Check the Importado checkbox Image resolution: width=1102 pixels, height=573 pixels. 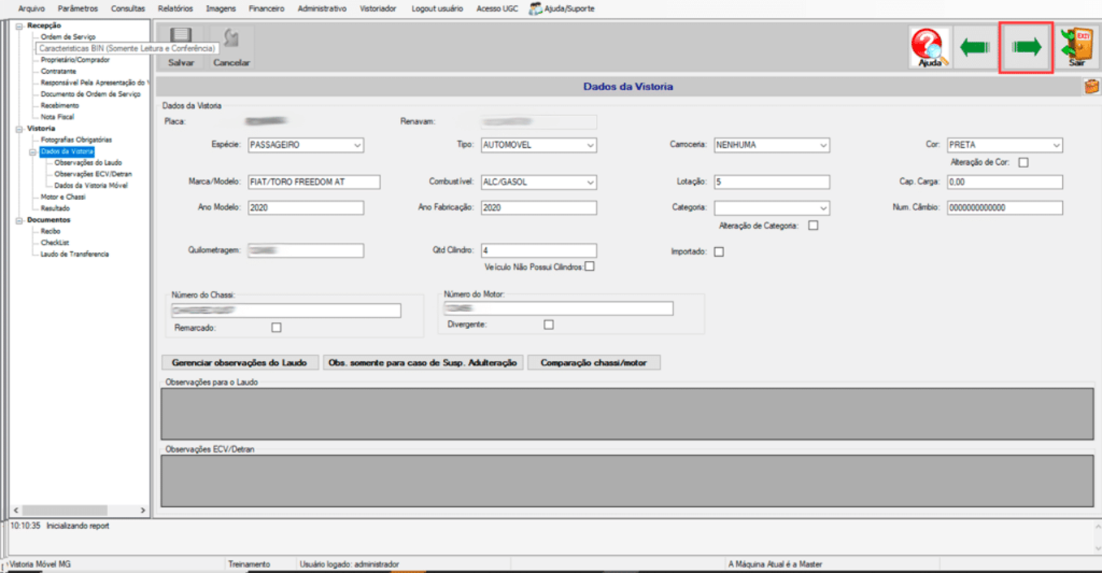pyautogui.click(x=718, y=252)
